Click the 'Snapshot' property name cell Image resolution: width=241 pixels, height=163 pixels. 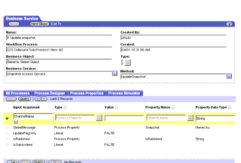[153, 127]
